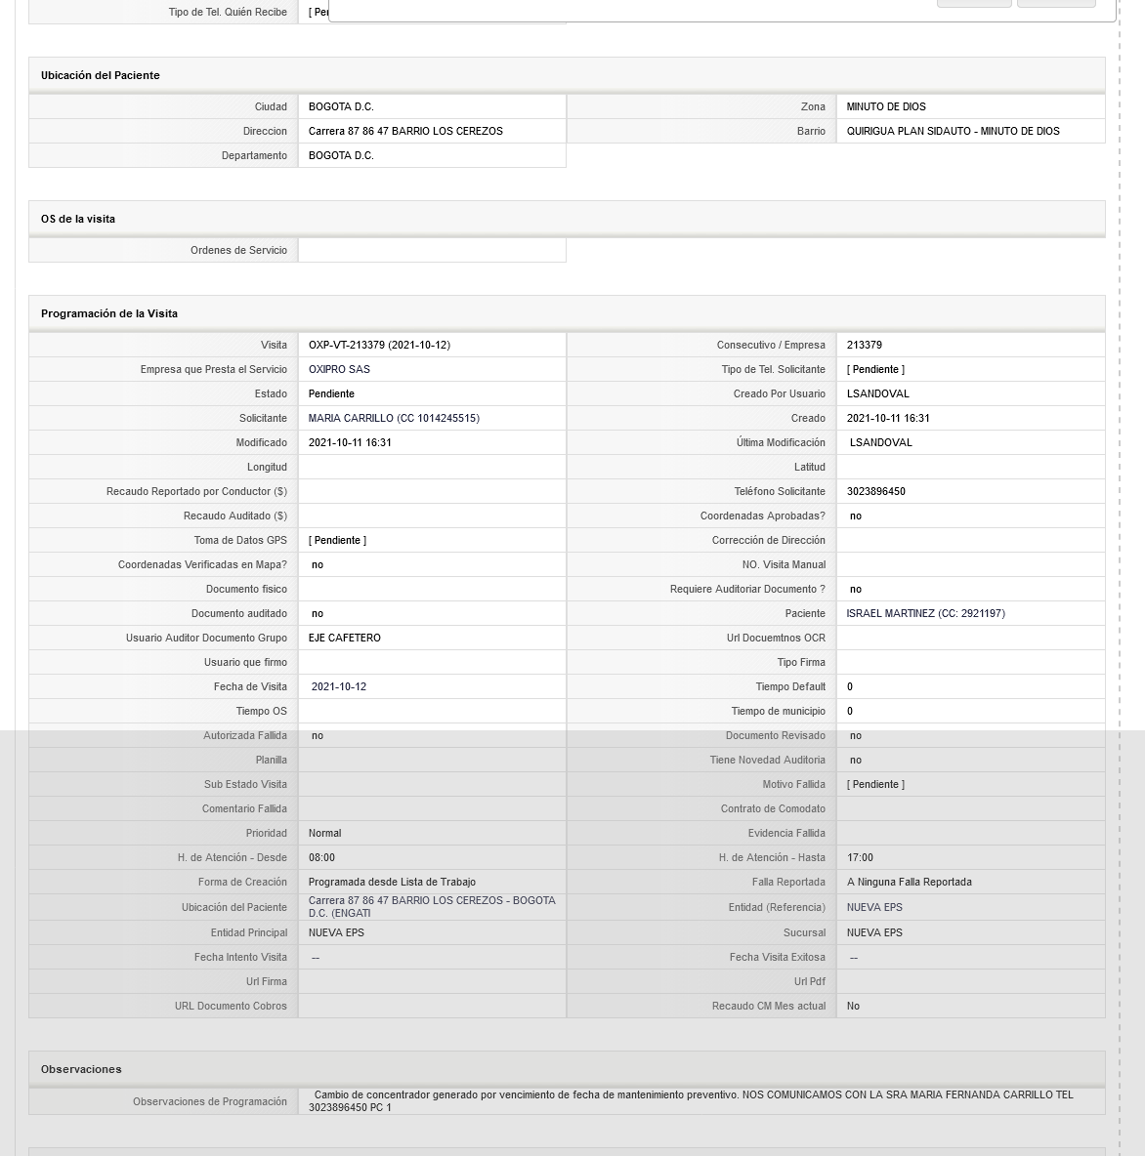This screenshot has height=1156, width=1145.
Task: Click the URL Documento Cobros label
Action: click(231, 1007)
